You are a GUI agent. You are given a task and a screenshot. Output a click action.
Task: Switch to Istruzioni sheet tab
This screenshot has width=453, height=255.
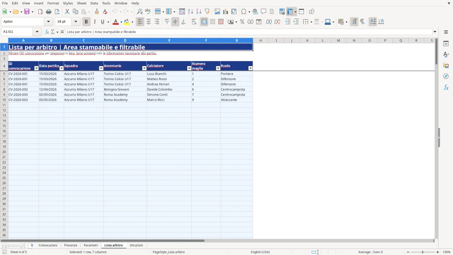[136, 245]
